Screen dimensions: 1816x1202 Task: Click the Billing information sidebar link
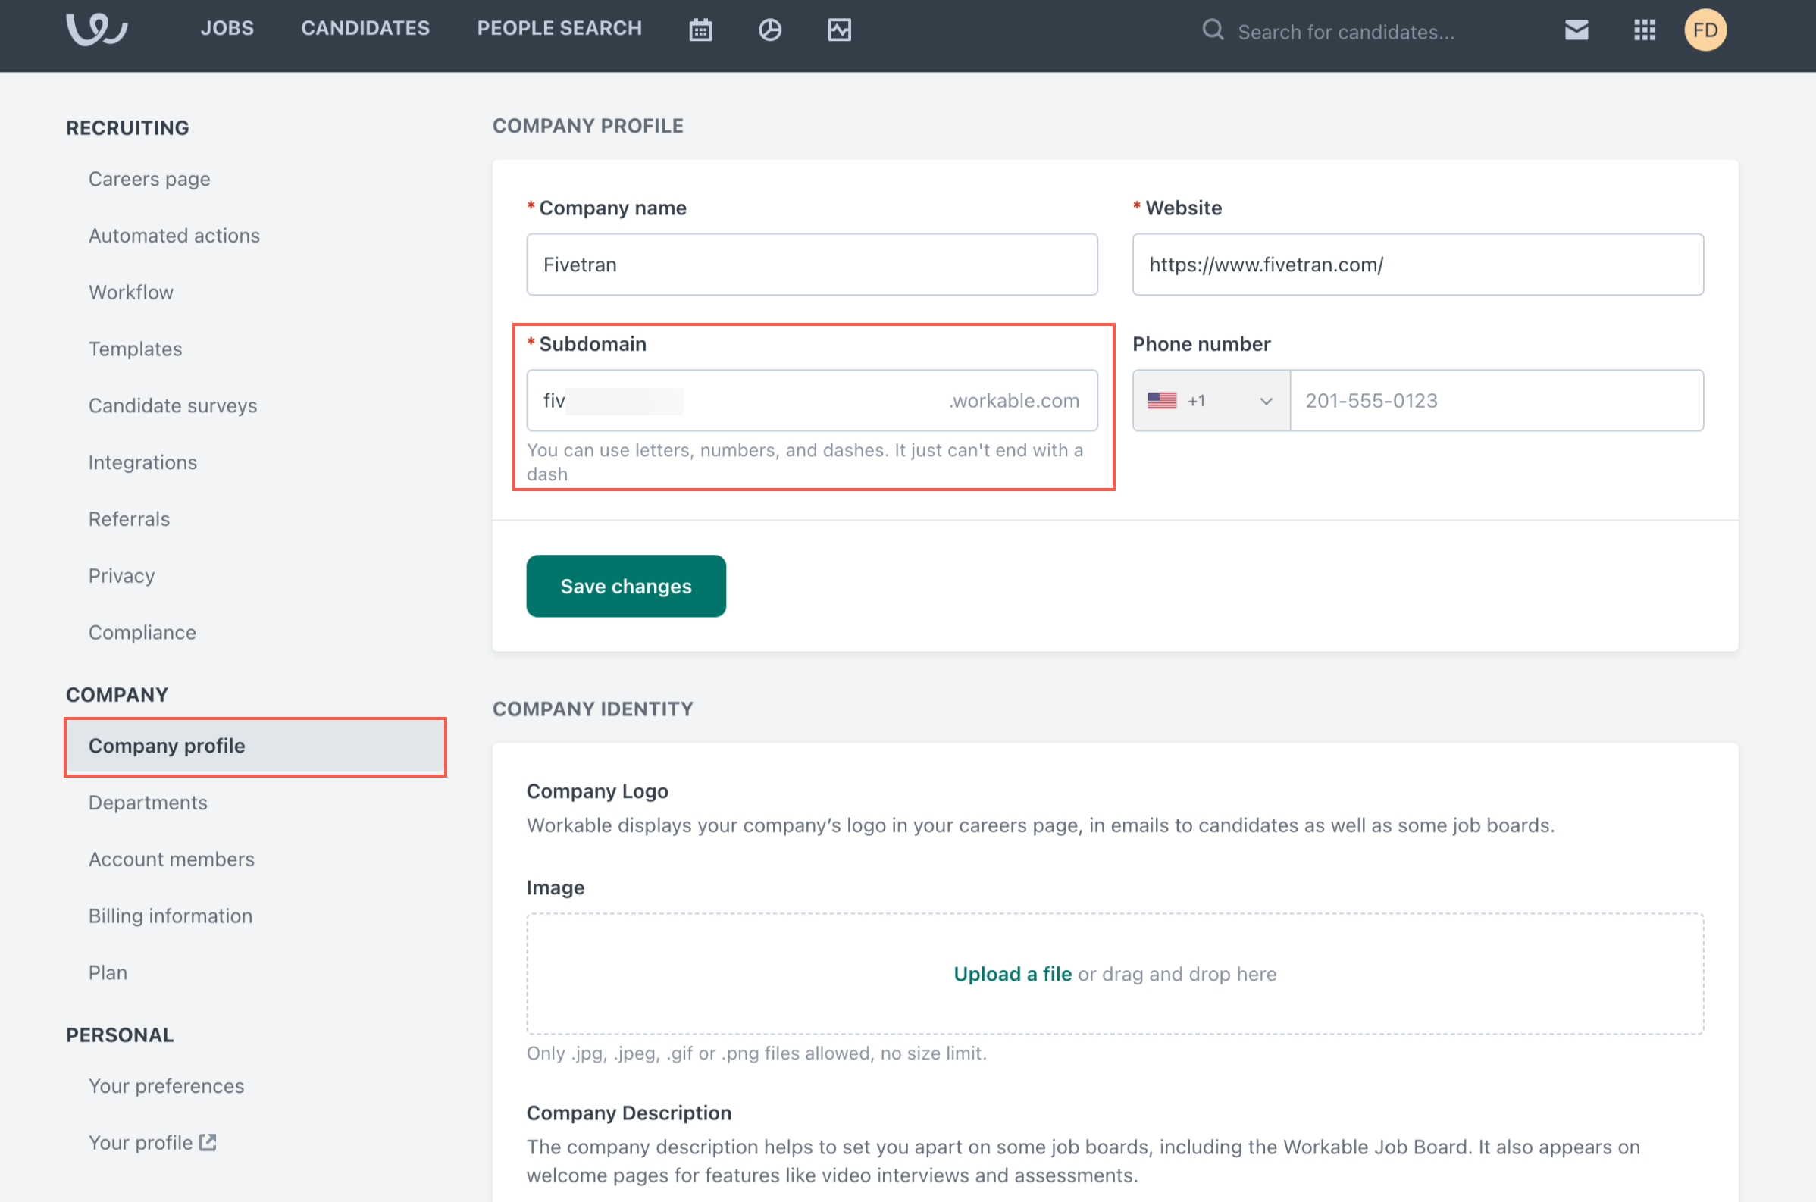pos(171,915)
